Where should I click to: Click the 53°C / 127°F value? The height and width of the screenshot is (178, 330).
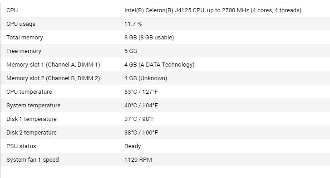pos(141,92)
